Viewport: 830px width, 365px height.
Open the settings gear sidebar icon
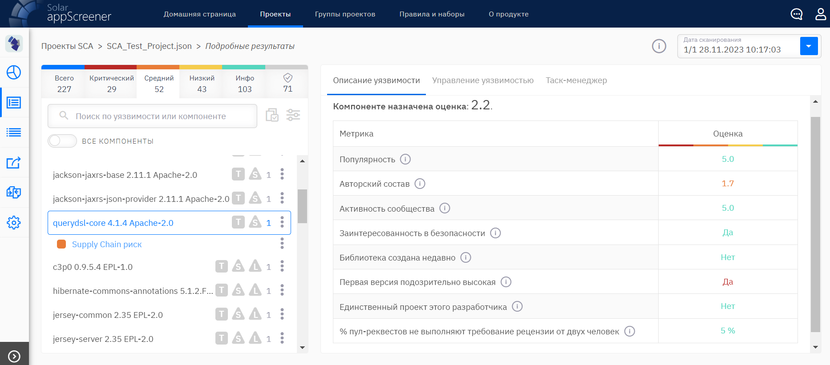pos(14,222)
